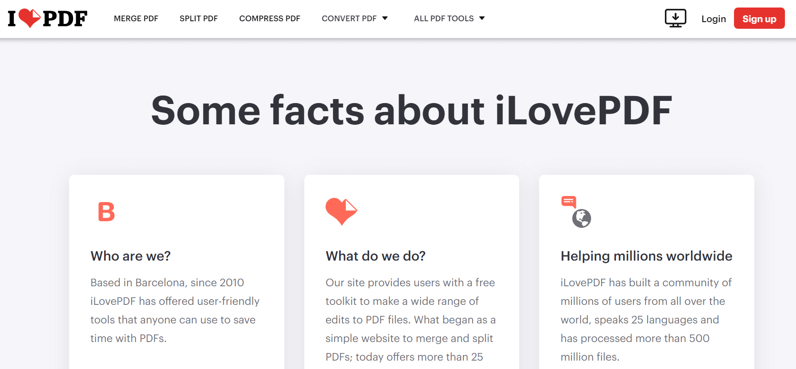Expand the CONVERT PDF dropdown
This screenshot has height=369, width=796.
[x=354, y=18]
